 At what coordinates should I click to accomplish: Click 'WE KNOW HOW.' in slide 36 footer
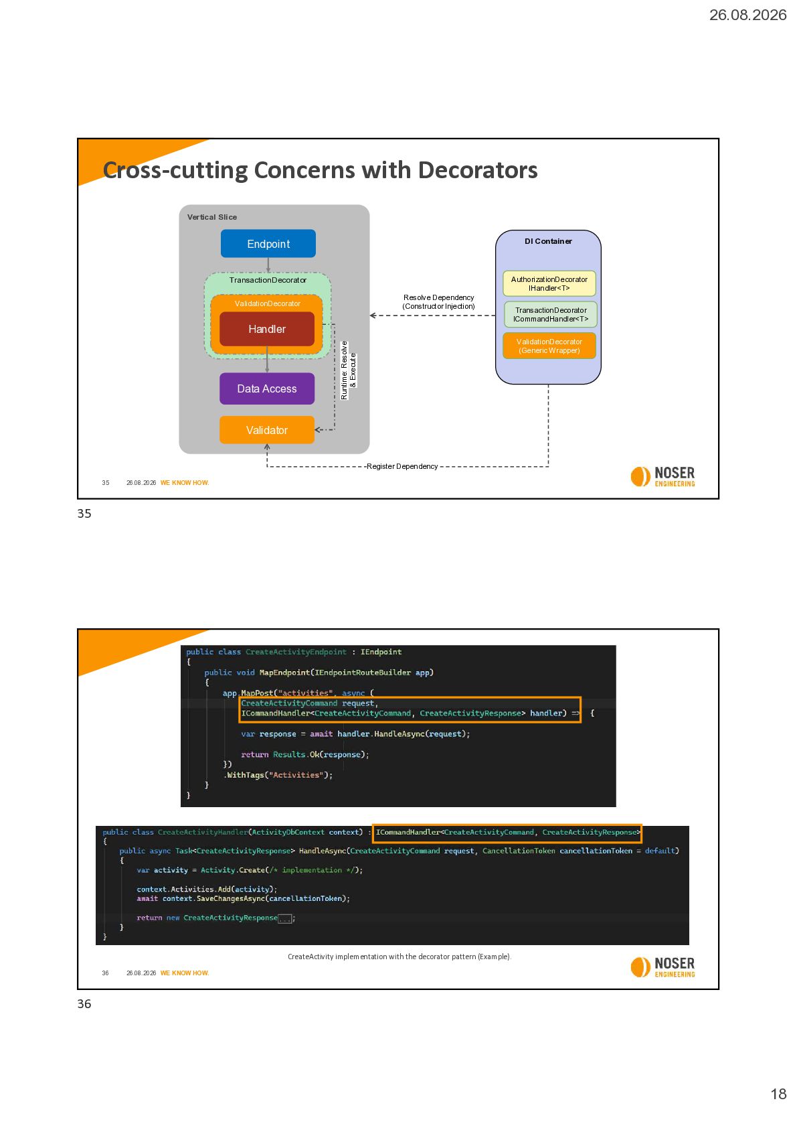click(x=185, y=973)
